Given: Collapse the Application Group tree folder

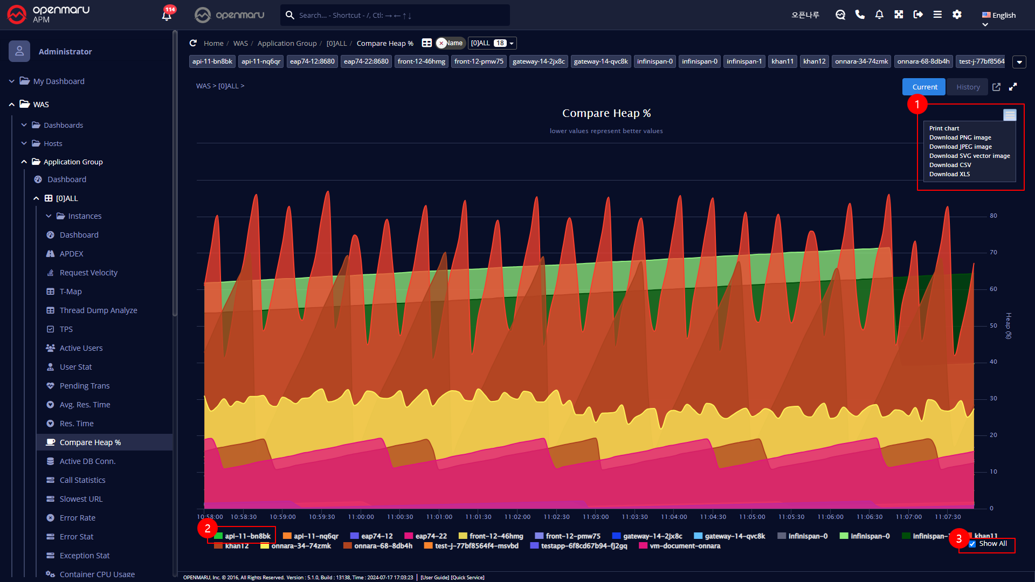Looking at the screenshot, I should [24, 162].
